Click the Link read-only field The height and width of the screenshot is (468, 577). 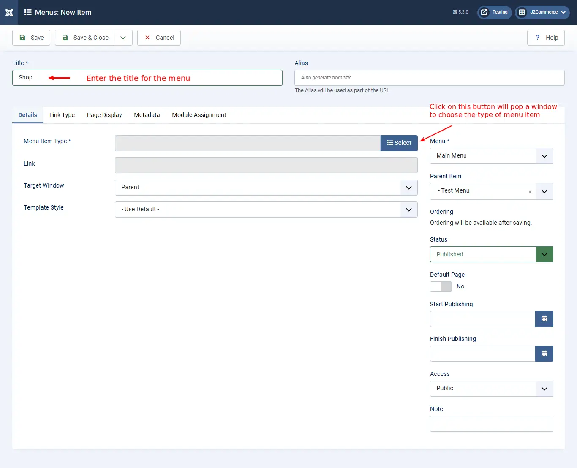(x=266, y=165)
